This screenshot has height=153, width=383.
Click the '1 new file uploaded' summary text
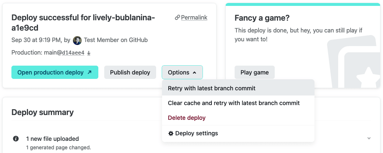click(x=52, y=139)
